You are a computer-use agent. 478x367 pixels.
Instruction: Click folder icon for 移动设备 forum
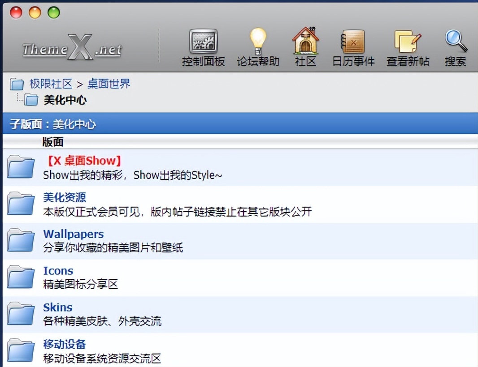click(x=21, y=350)
